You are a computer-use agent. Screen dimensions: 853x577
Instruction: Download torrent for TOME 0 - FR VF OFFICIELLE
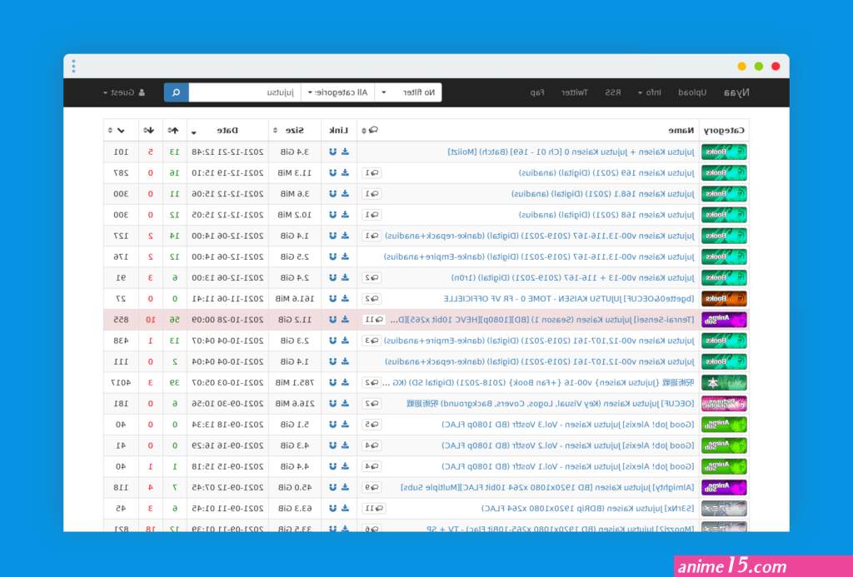(x=345, y=299)
